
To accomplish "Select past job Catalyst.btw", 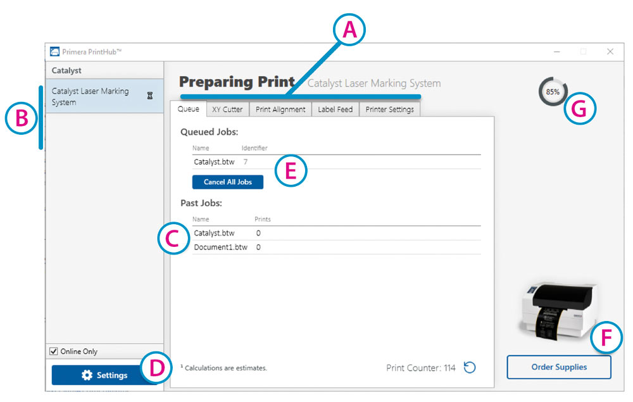I will tap(336, 233).
